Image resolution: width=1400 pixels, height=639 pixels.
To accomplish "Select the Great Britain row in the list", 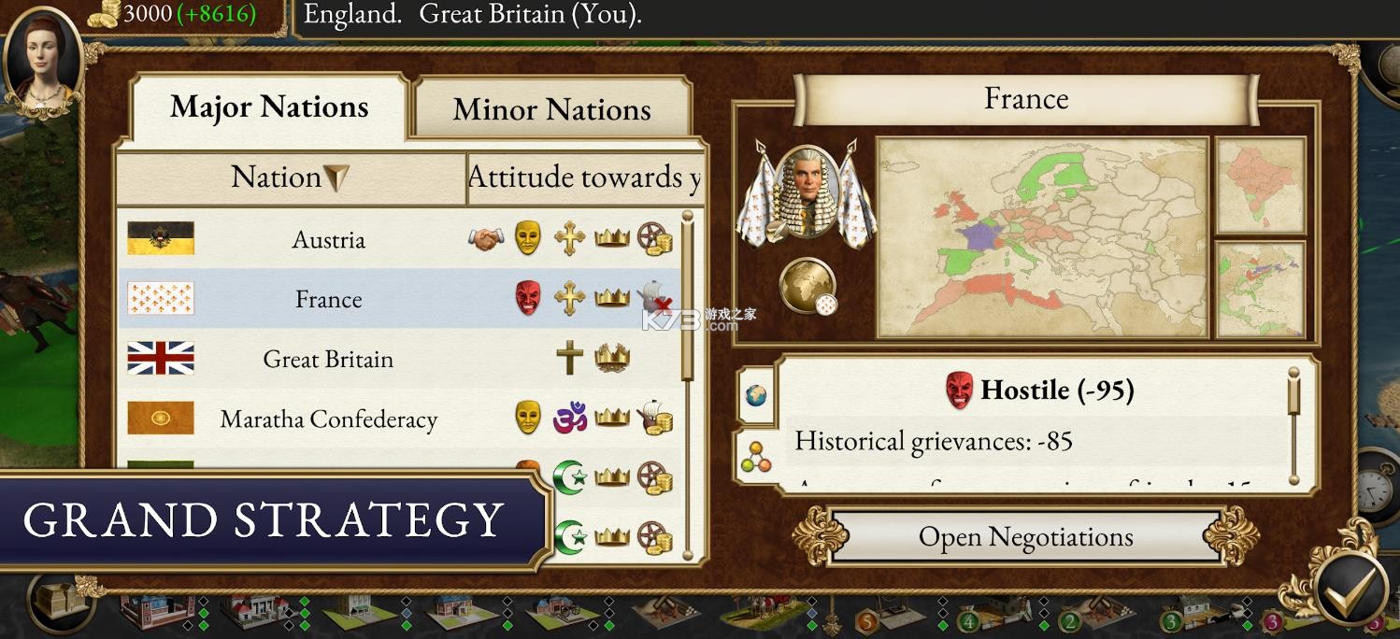I will point(327,359).
